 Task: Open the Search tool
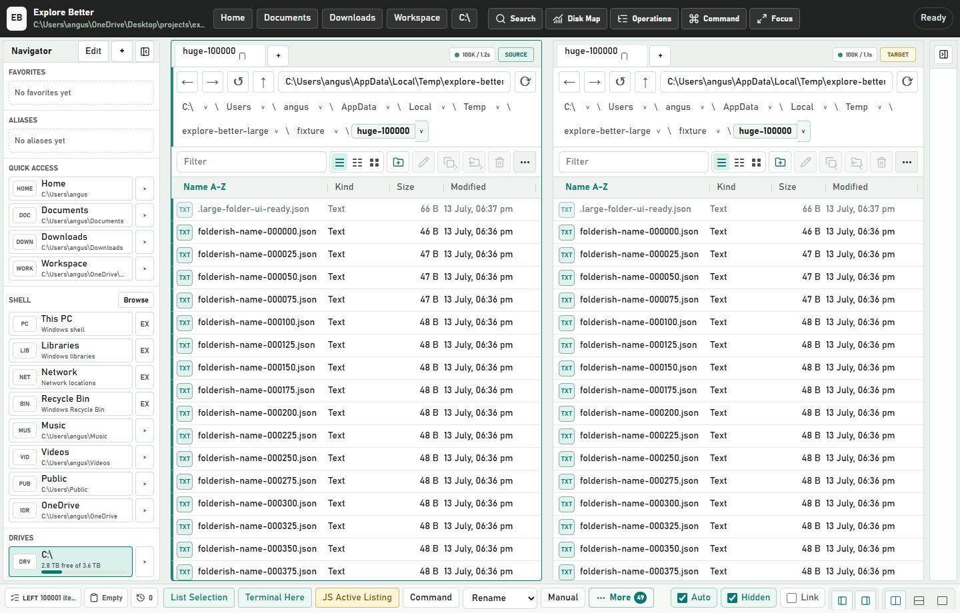(x=515, y=19)
